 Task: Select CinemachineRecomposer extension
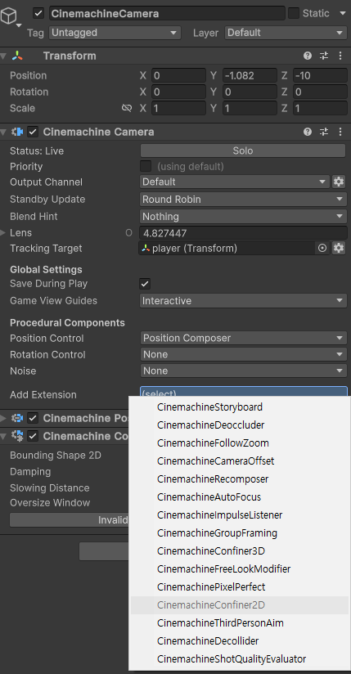(240, 479)
